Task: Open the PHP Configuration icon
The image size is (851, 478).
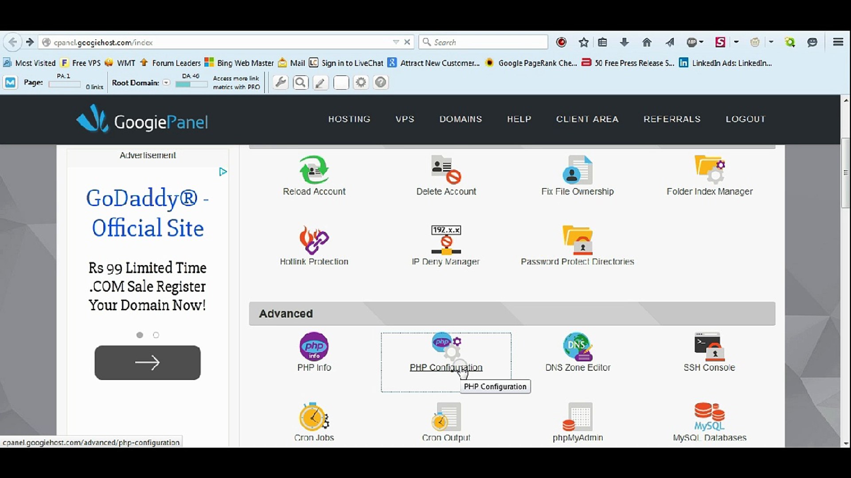Action: pyautogui.click(x=447, y=347)
